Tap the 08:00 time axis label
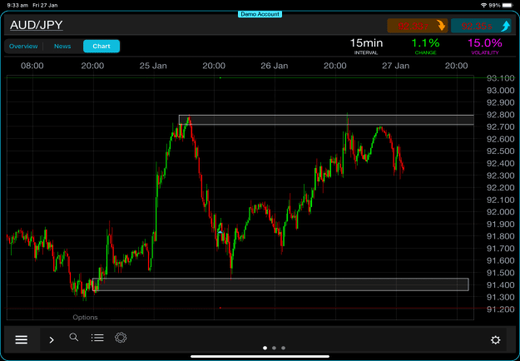 [32, 66]
